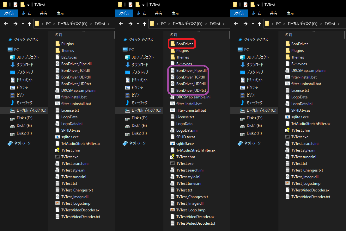Select TVTest.exe icon in middle window
The height and width of the screenshot is (231, 346).
173,163
